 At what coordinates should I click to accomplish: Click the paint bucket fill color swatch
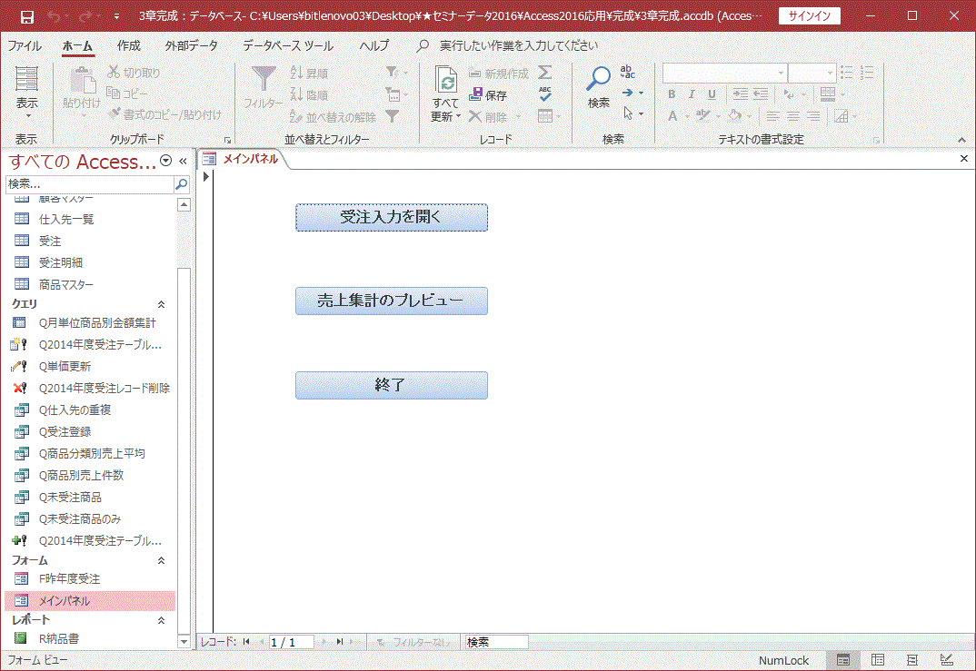pyautogui.click(x=734, y=116)
